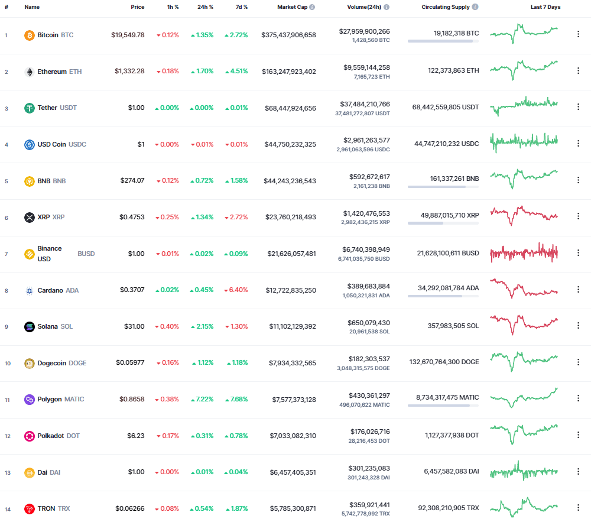Image resolution: width=591 pixels, height=522 pixels.
Task: Sort table by 24h % column header
Action: coord(205,7)
